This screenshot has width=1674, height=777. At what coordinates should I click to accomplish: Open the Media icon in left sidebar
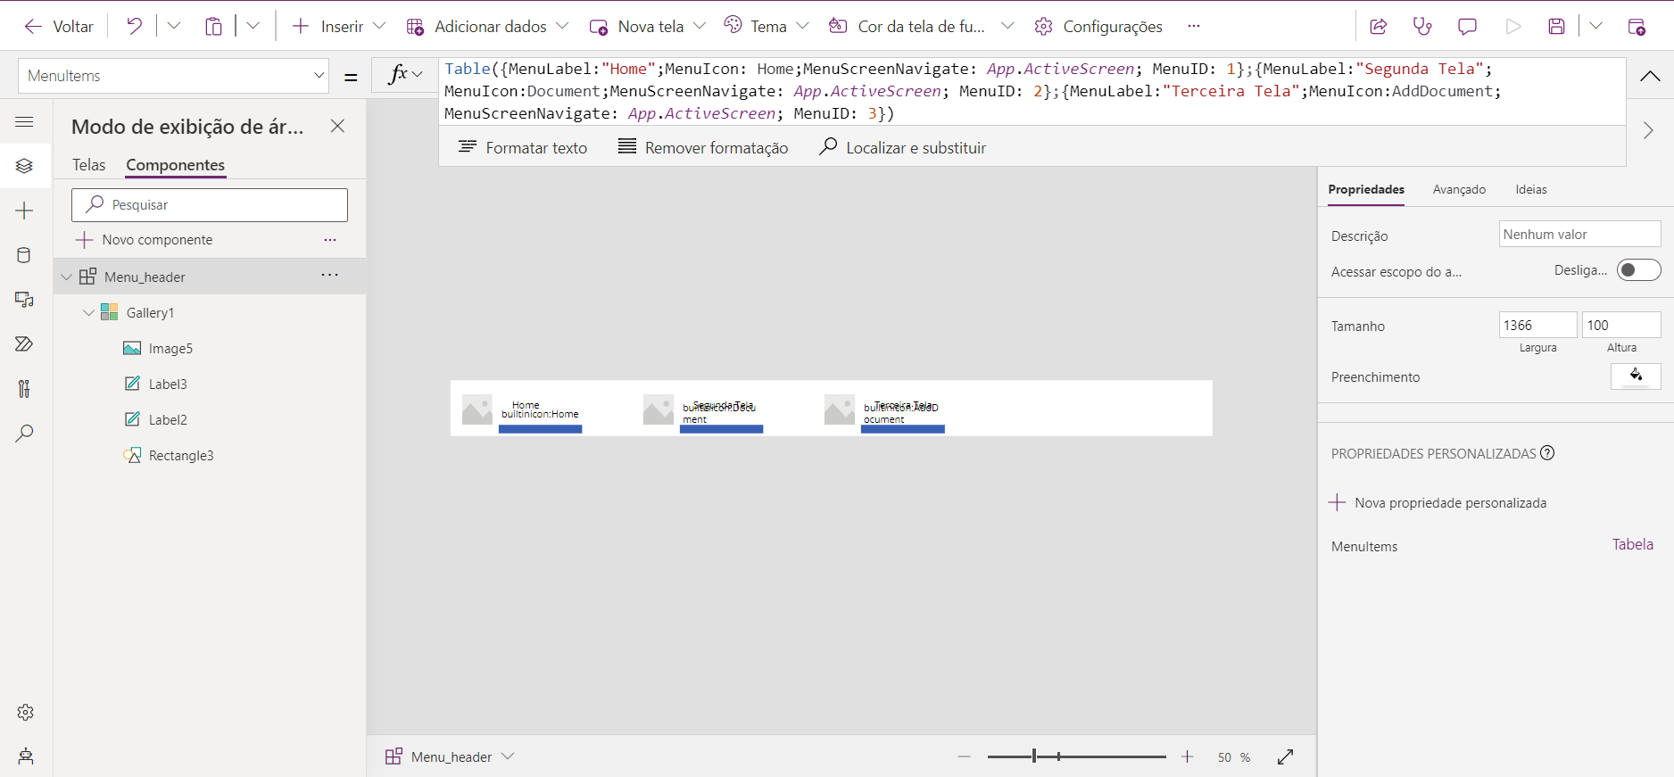(x=24, y=300)
